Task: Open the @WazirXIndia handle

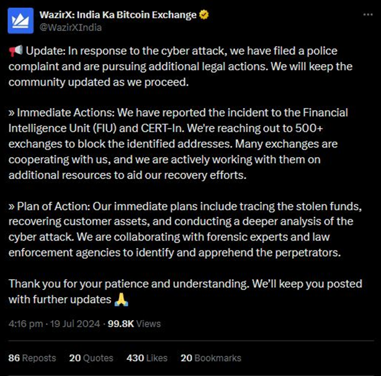Action: (x=71, y=27)
